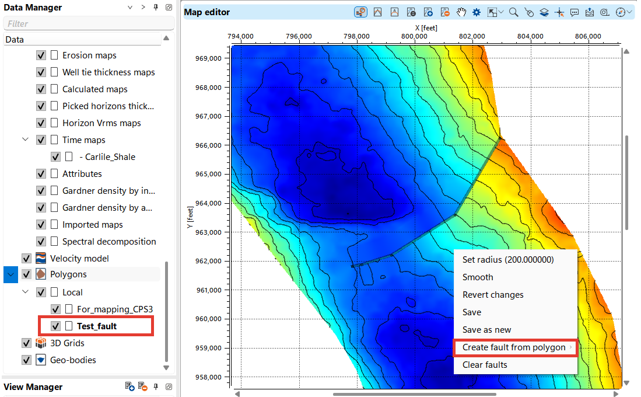Toggle the Velocity model checkbox

[x=26, y=258]
